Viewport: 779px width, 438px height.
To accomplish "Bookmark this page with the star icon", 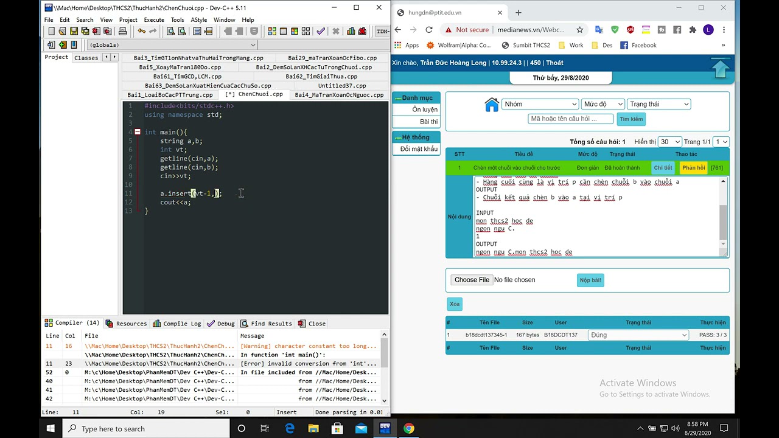I will (x=579, y=30).
